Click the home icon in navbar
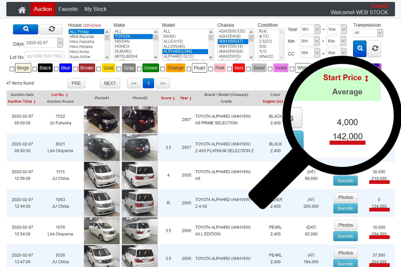The image size is (401, 267). [x=22, y=10]
